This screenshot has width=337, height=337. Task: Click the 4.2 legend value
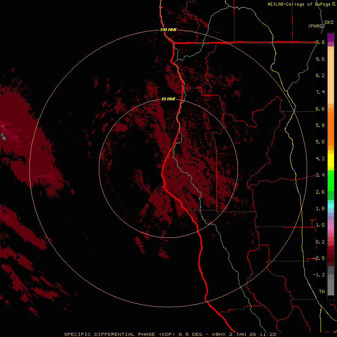point(320,159)
